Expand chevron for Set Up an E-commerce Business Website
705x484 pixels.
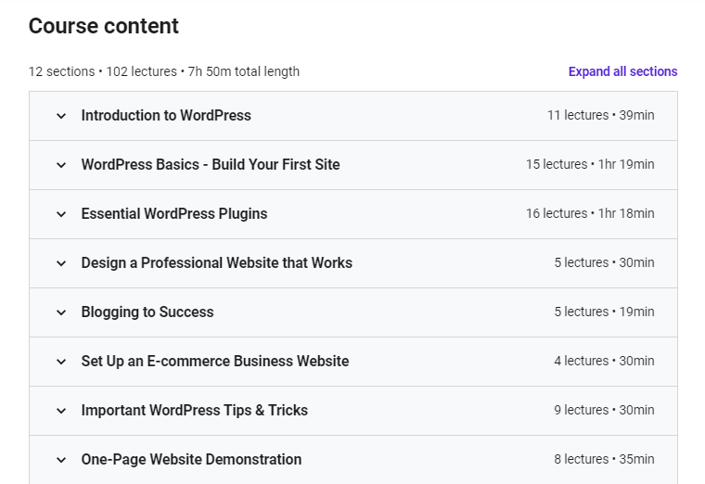61,362
